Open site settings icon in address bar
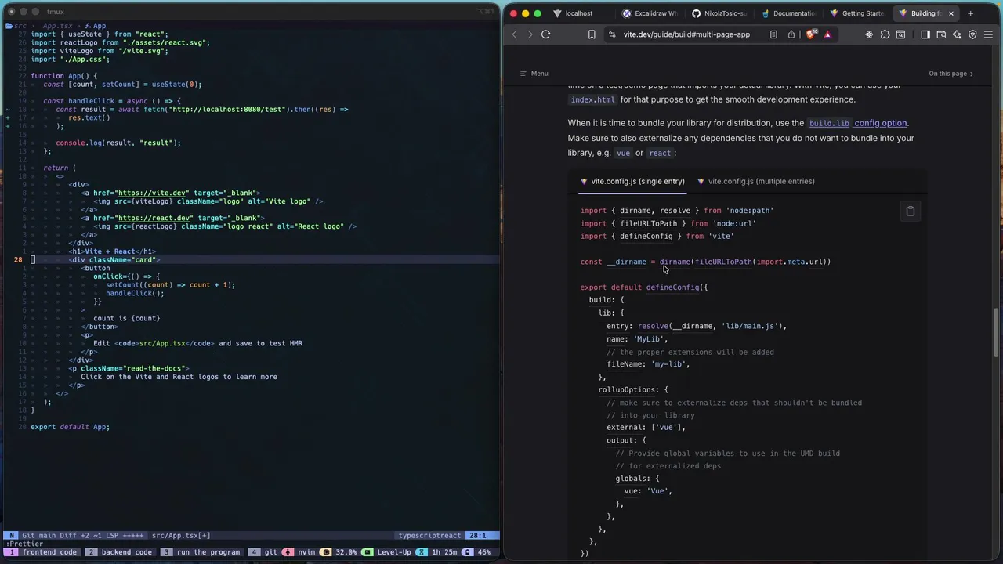This screenshot has width=1003, height=564. 611,34
